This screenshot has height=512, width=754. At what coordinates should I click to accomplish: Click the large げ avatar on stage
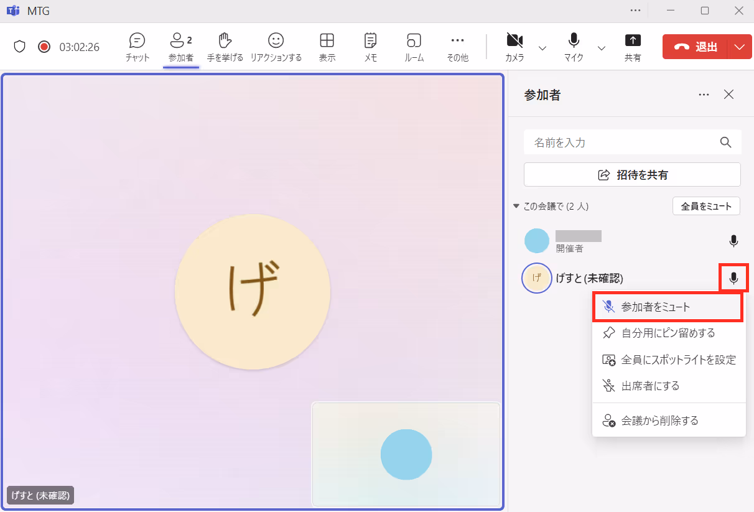point(253,292)
